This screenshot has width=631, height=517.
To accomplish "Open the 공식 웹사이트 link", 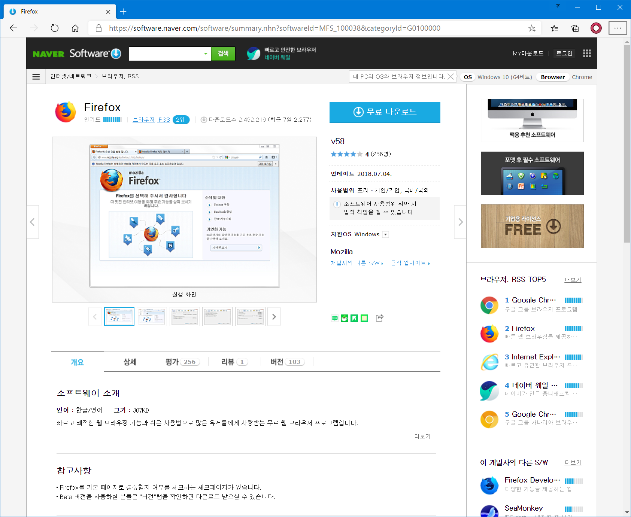I will [410, 263].
